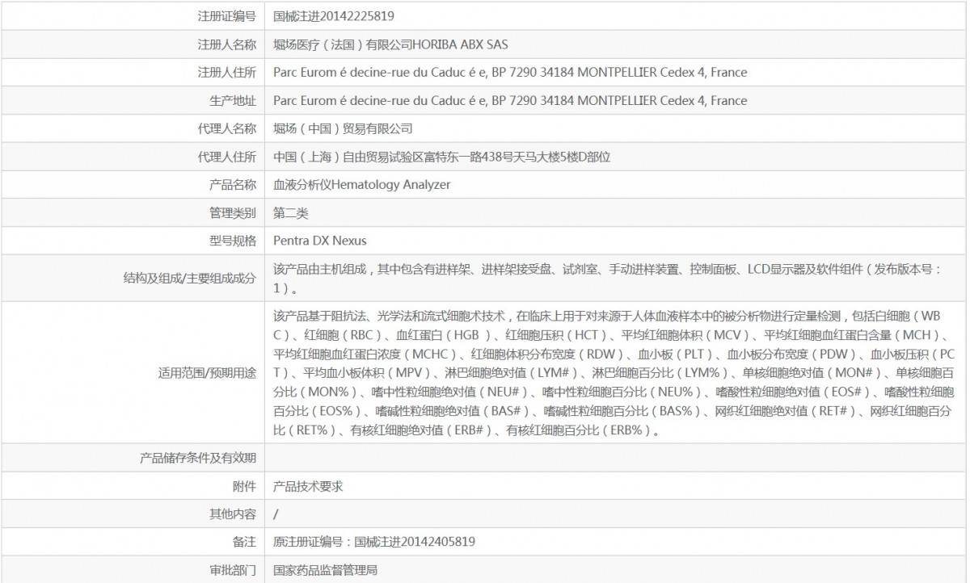Click the Parc Eurom address in 生产地址 row
The height and width of the screenshot is (583, 970).
[x=510, y=101]
